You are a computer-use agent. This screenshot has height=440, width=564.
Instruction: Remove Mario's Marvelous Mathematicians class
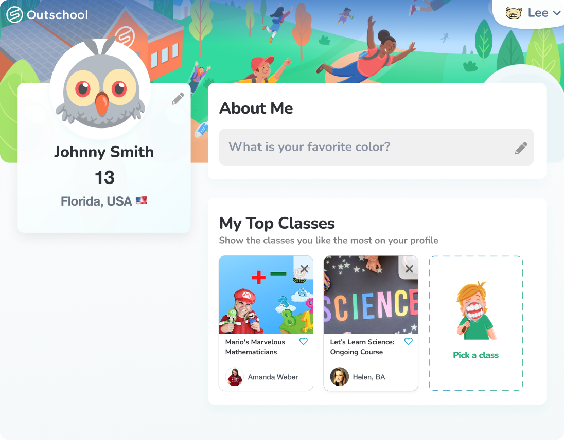tap(304, 268)
